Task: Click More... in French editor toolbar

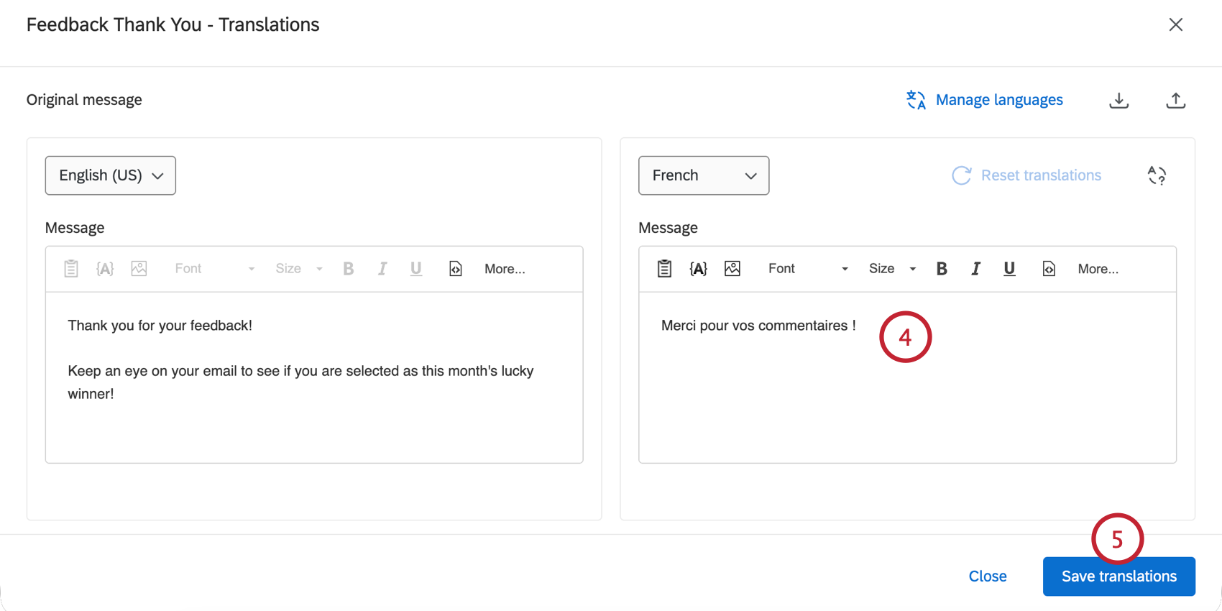Action: click(x=1098, y=269)
